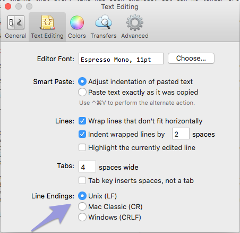240x233 pixels.
Task: Open the Advanced gear icon
Action: click(x=135, y=22)
